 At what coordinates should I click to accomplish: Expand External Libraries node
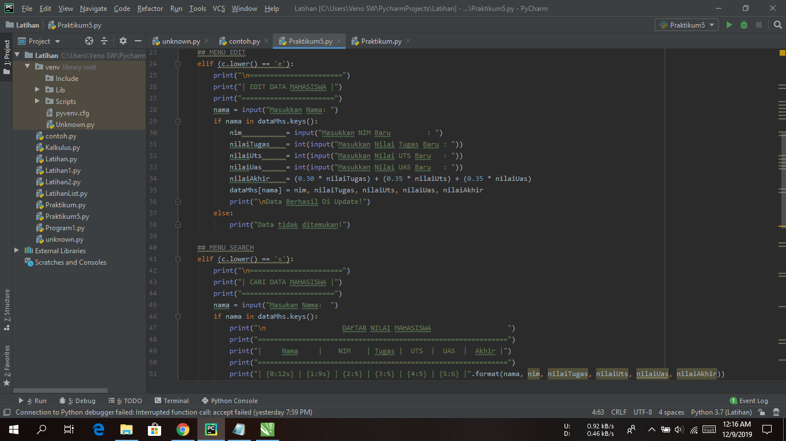coord(17,250)
